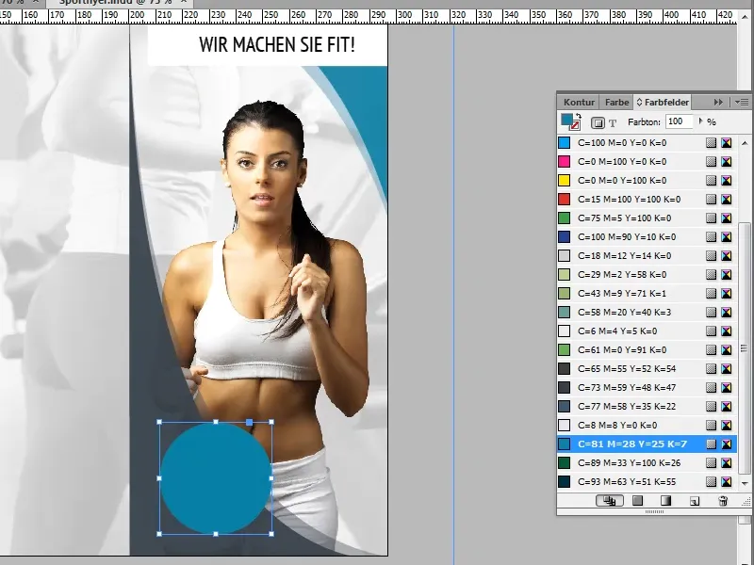Select swatch C=61 M=0 Y=91 K=0
This screenshot has width=754, height=565.
(647, 349)
